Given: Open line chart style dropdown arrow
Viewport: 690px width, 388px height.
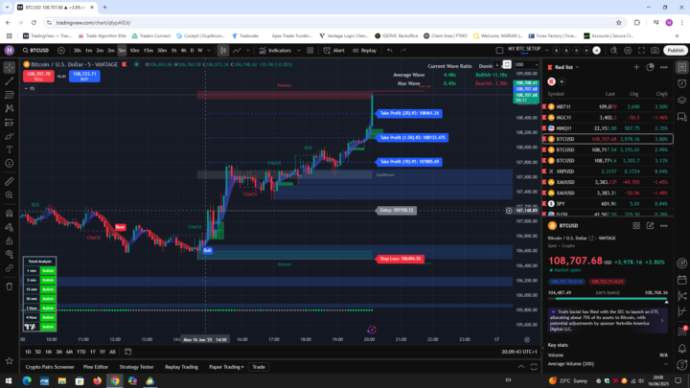Looking at the screenshot, I should point(248,51).
